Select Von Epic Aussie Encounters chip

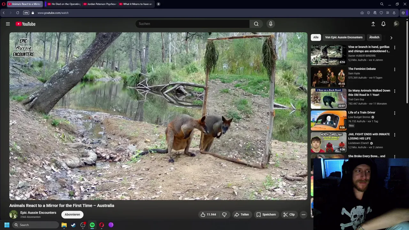pyautogui.click(x=344, y=37)
